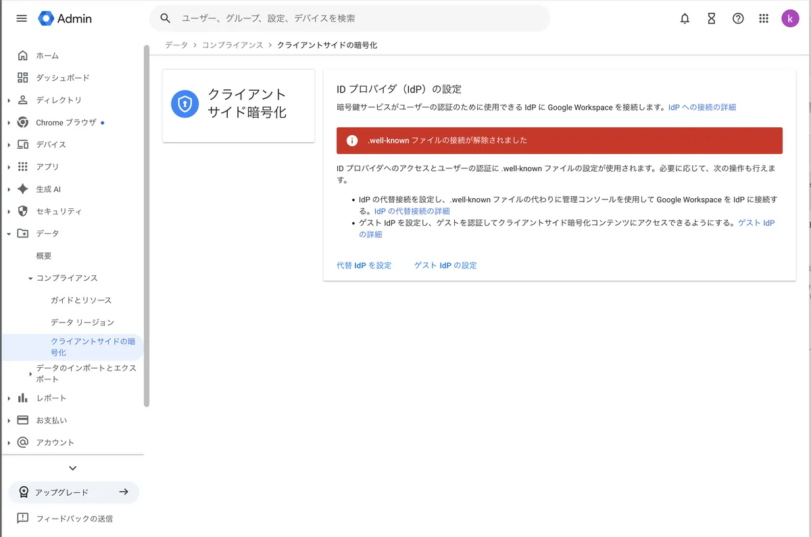Click 代替 IdP を設定 button

(x=364, y=266)
